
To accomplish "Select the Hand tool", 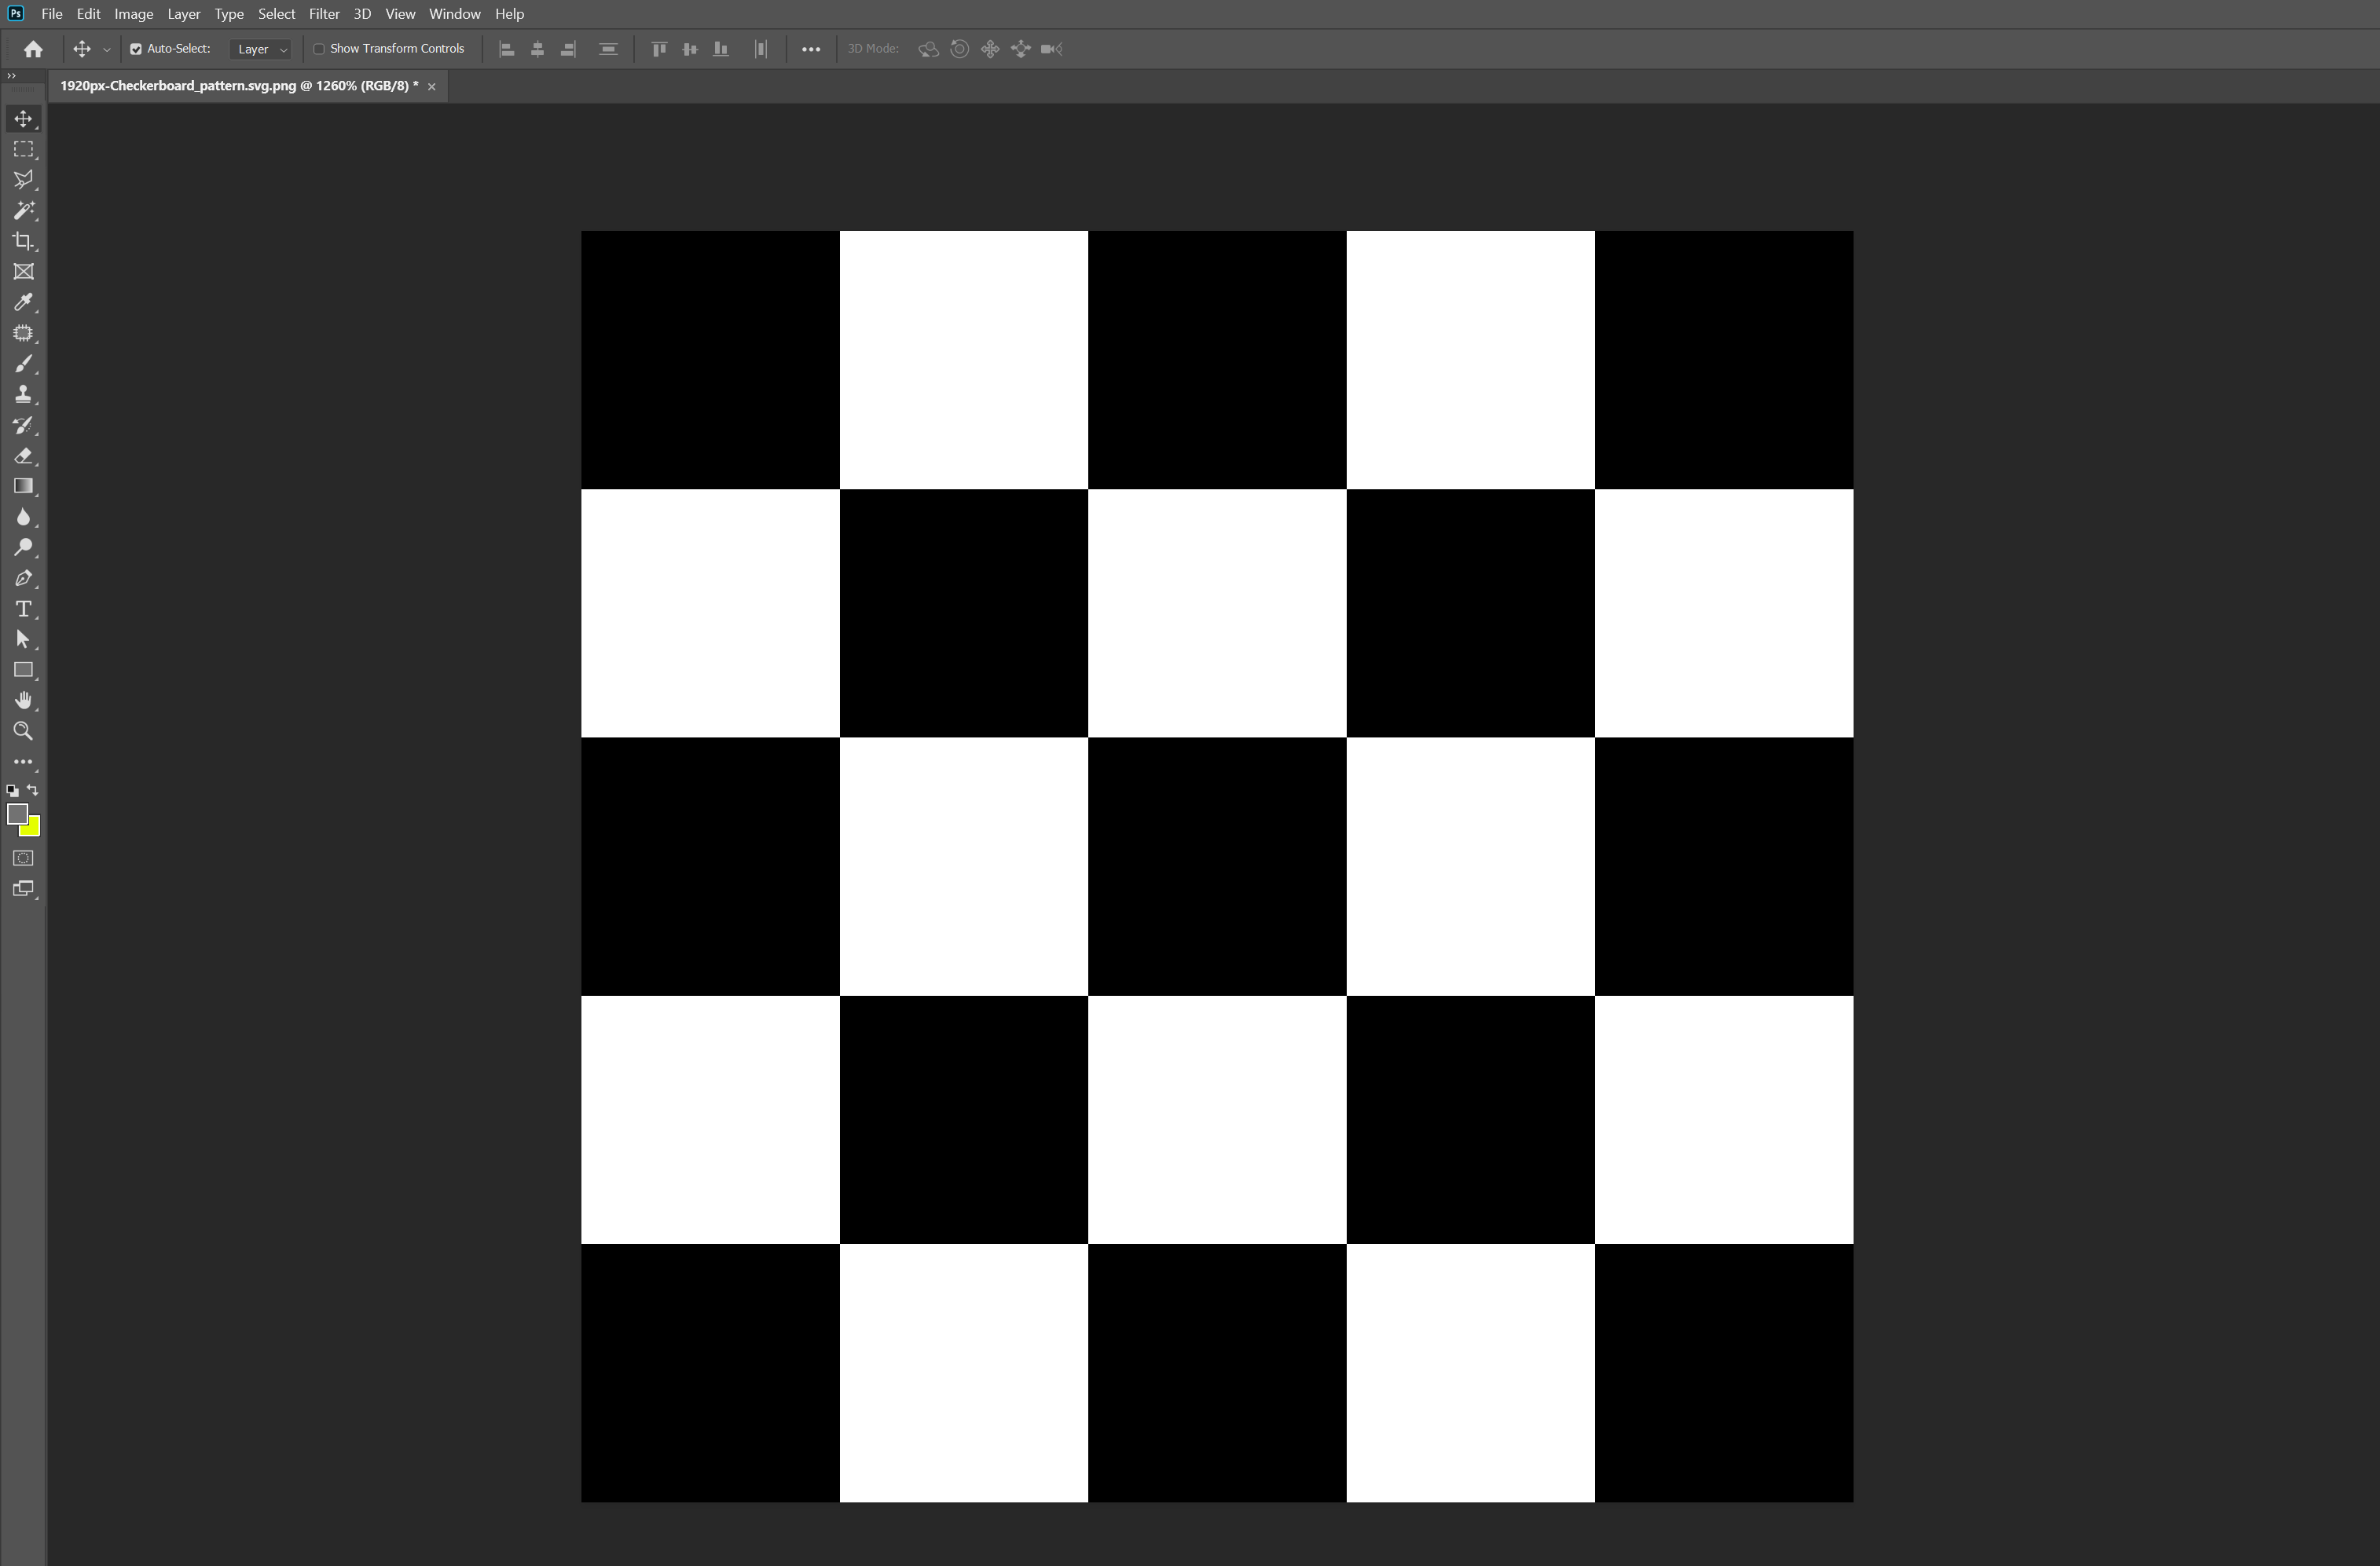I will click(x=23, y=701).
